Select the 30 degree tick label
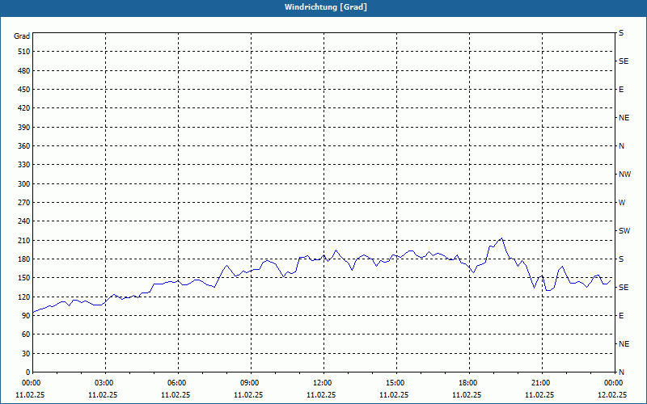647x404 pixels. click(x=26, y=354)
